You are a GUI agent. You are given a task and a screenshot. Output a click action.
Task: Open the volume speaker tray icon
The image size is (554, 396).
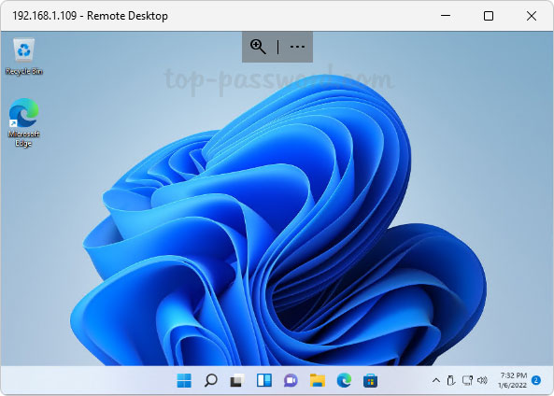click(x=482, y=380)
